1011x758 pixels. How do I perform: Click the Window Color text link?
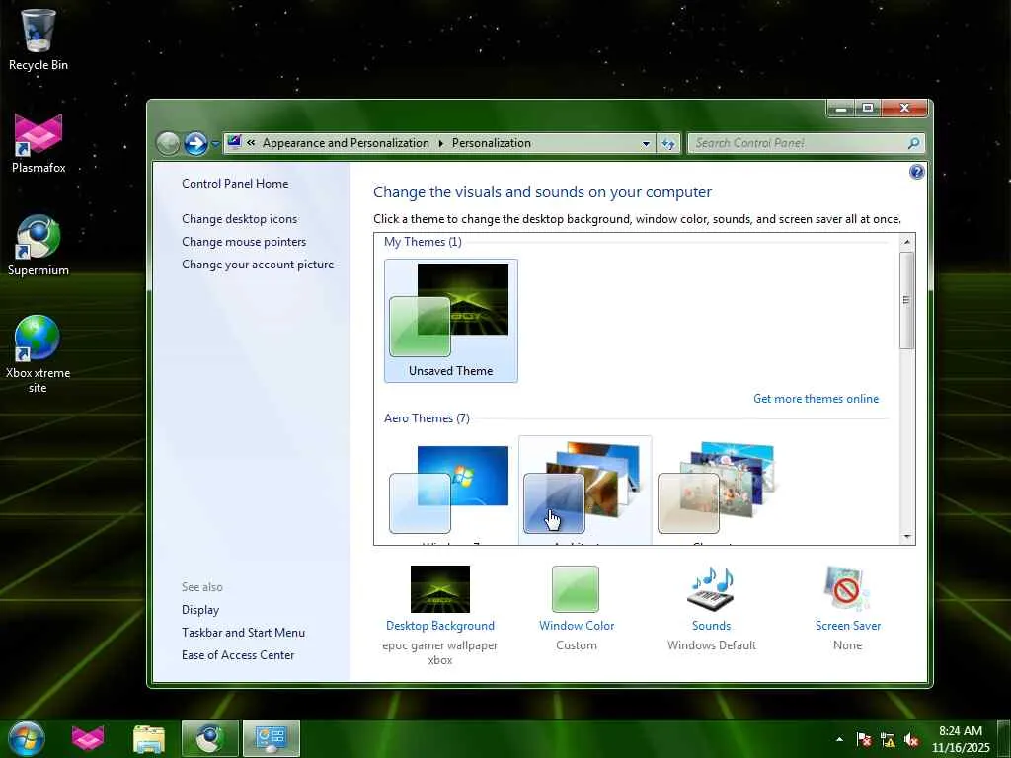tap(577, 625)
